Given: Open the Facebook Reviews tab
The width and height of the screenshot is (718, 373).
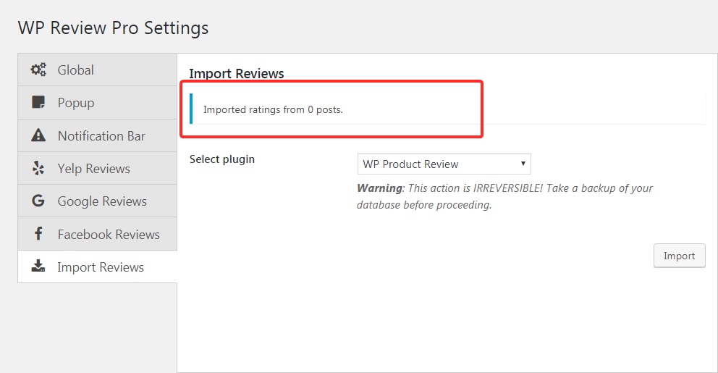Looking at the screenshot, I should pos(97,234).
